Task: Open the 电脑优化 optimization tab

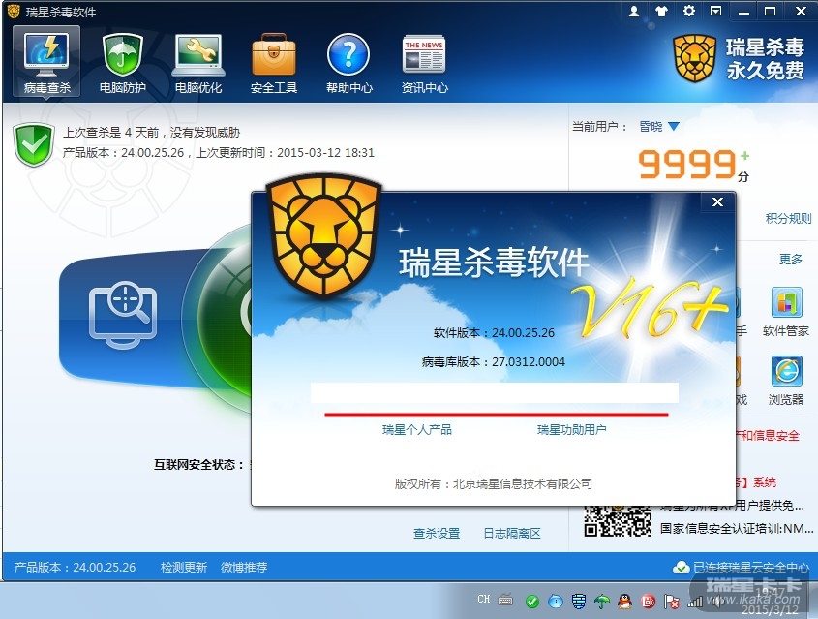Action: point(198,62)
